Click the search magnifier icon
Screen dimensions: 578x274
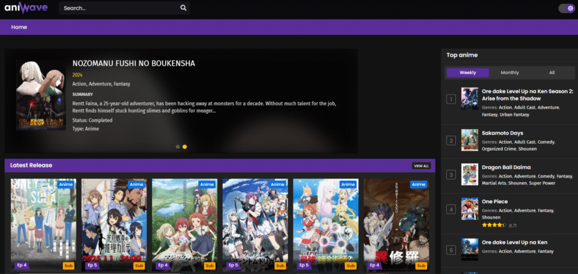tap(183, 8)
